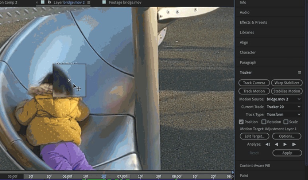This screenshot has height=180, width=308.
Task: Click the work area end handle
Action: [233, 172]
